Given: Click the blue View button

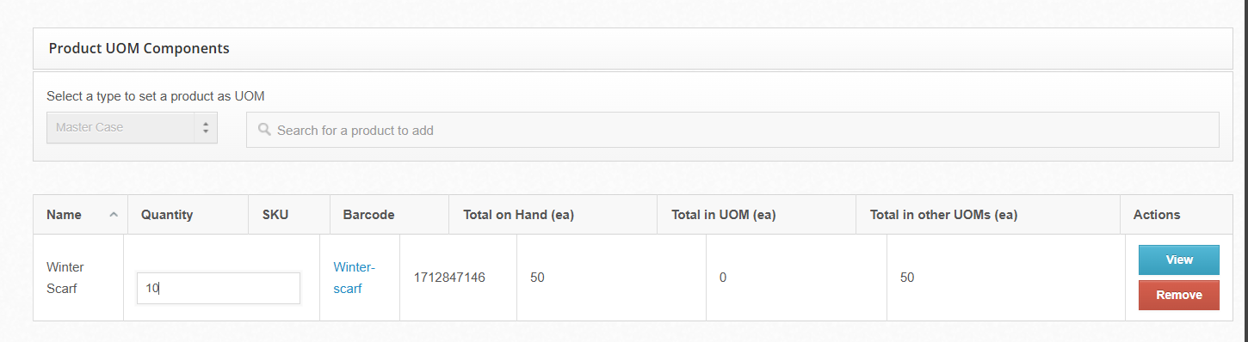Looking at the screenshot, I should pyautogui.click(x=1178, y=260).
